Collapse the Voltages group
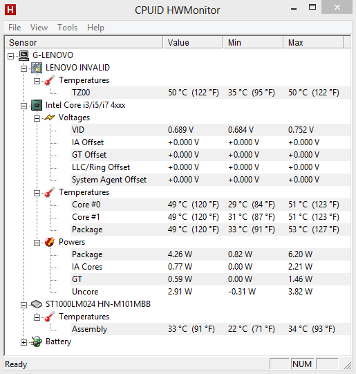This screenshot has width=356, height=374. (37, 118)
